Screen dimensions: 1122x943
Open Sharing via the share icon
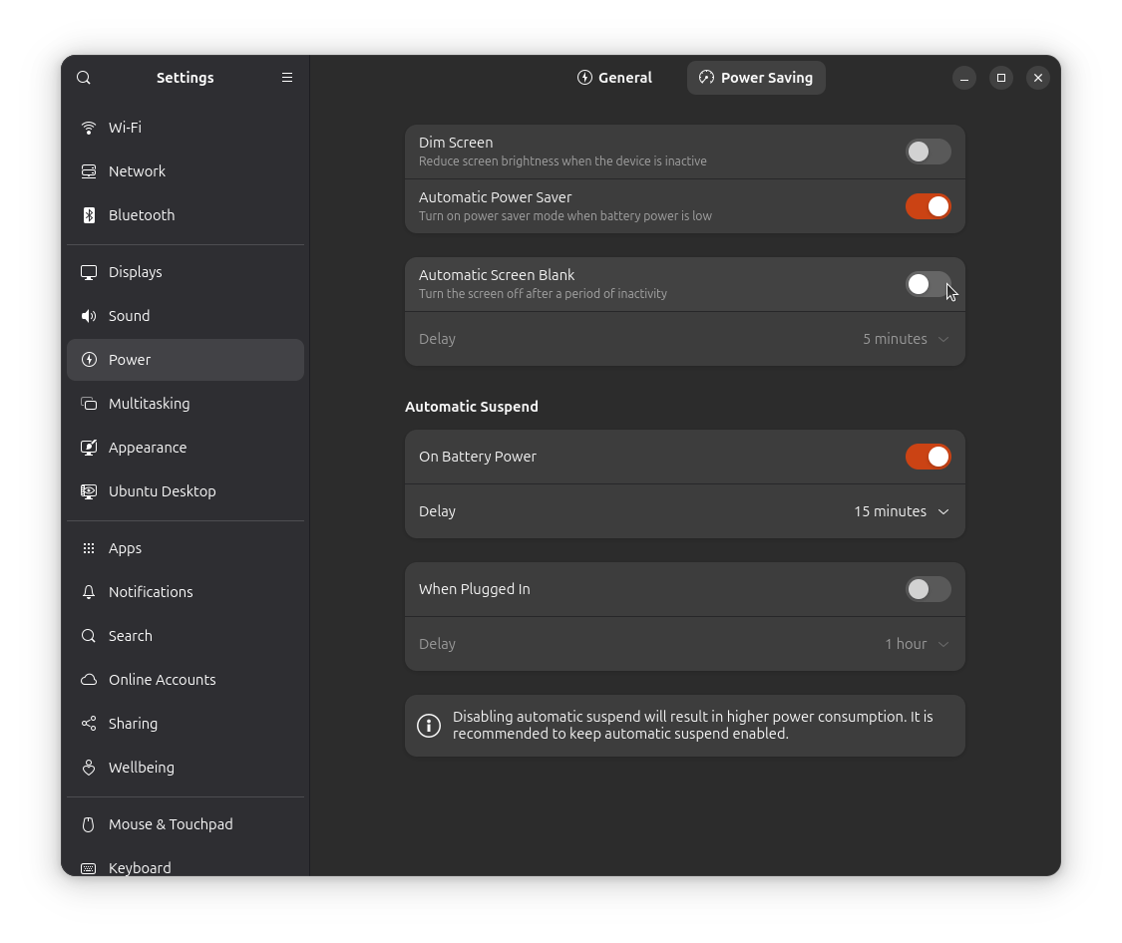pos(88,723)
